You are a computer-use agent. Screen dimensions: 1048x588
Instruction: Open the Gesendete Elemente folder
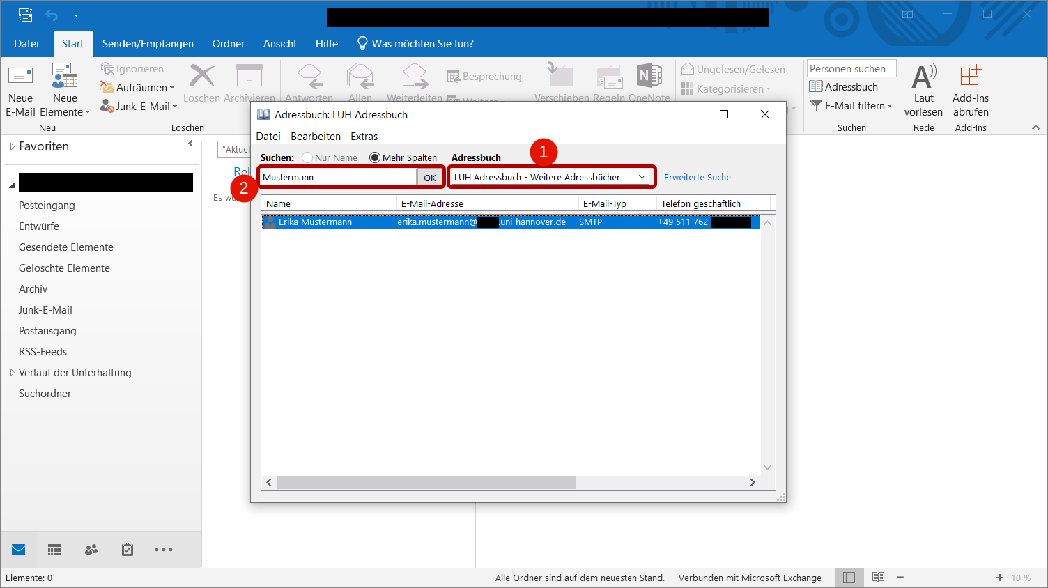(66, 247)
